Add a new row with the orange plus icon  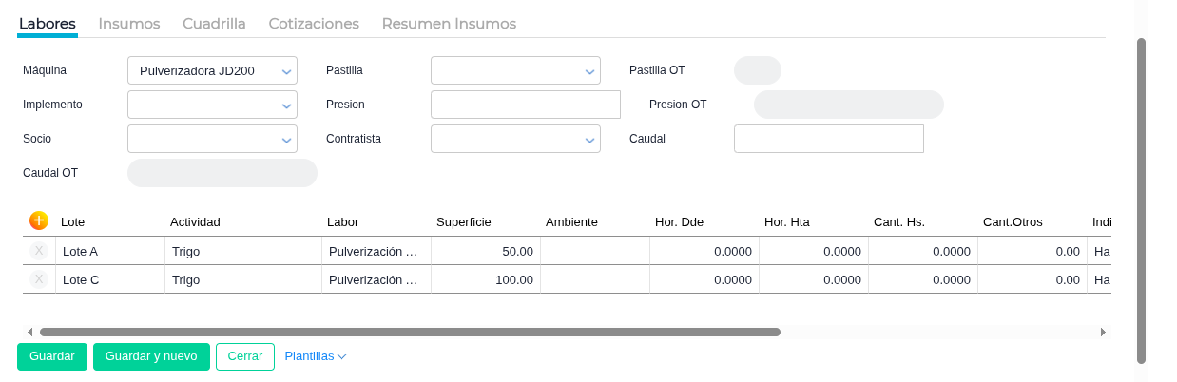click(38, 220)
